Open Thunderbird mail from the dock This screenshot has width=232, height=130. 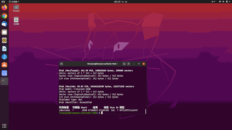(4, 24)
